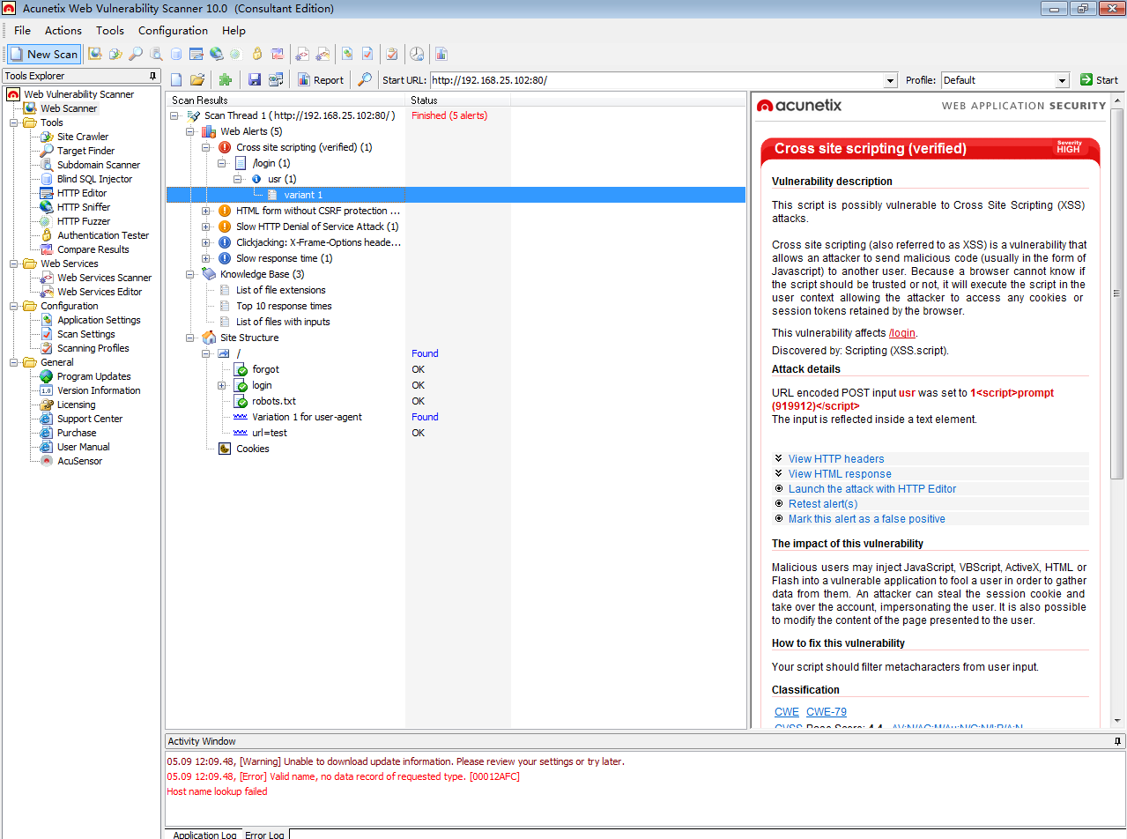Screen dimensions: 1127x839
Task: Open Application Settings in Tools Explorer
Action: tap(99, 320)
